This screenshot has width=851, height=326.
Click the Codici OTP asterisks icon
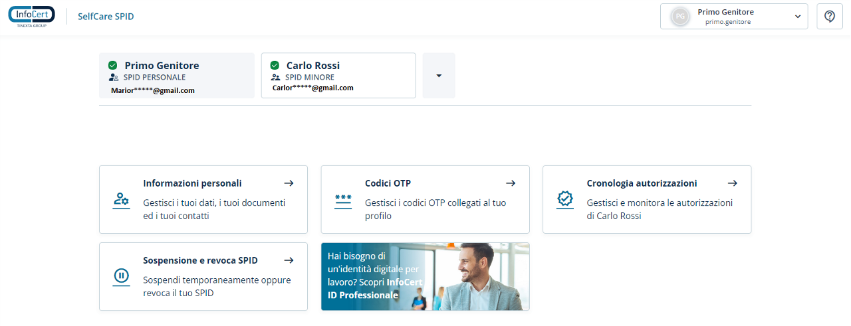[343, 200]
